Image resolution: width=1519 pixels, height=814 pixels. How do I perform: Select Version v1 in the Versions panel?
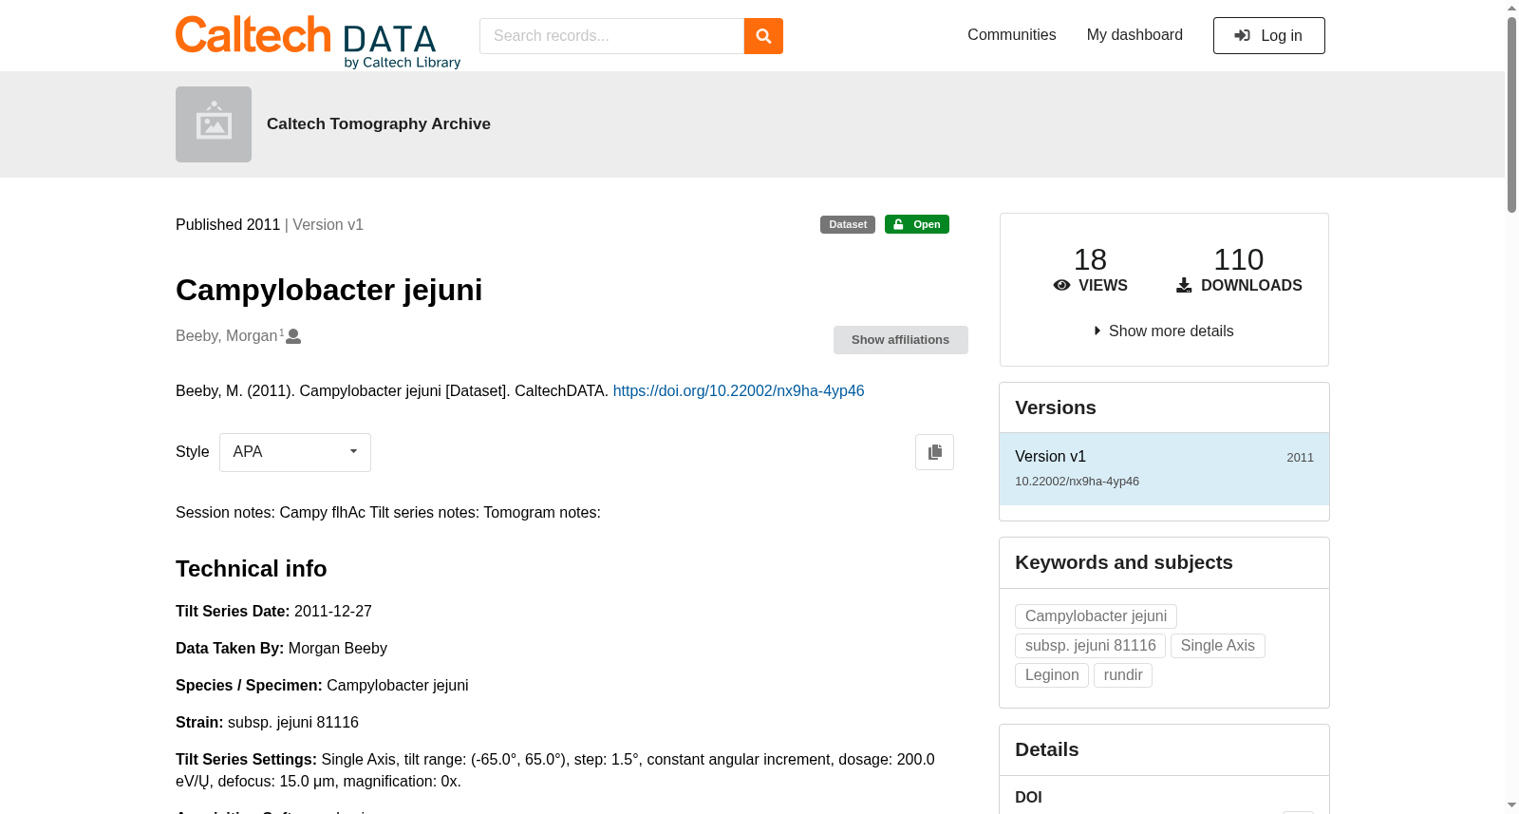point(1164,468)
